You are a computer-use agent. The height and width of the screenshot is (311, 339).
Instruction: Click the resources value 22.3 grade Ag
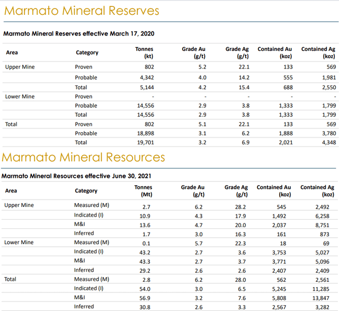coord(240,244)
